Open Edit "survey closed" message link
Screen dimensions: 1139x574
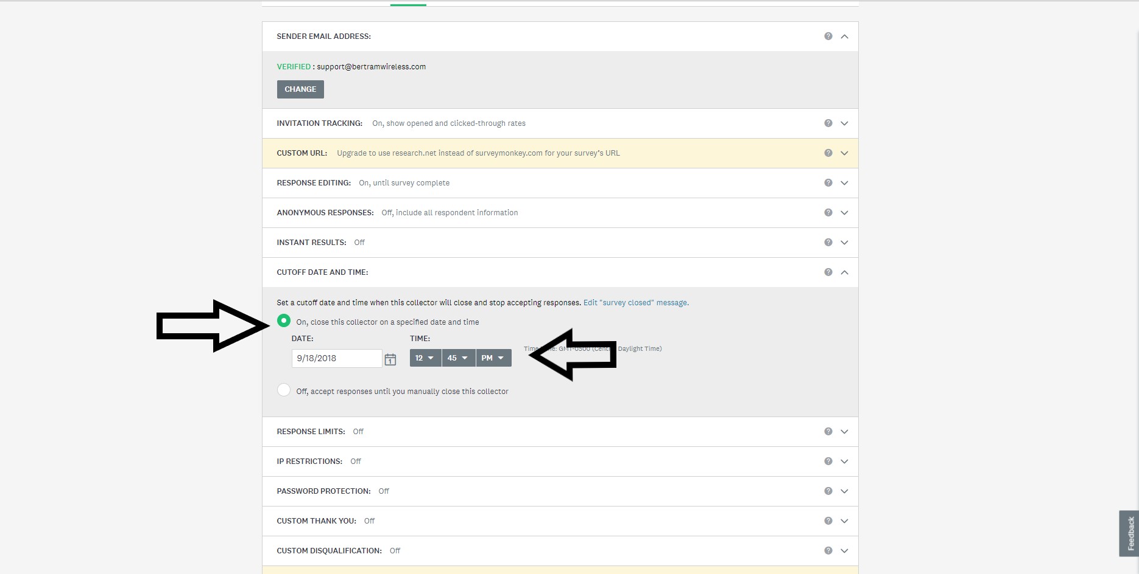click(636, 303)
